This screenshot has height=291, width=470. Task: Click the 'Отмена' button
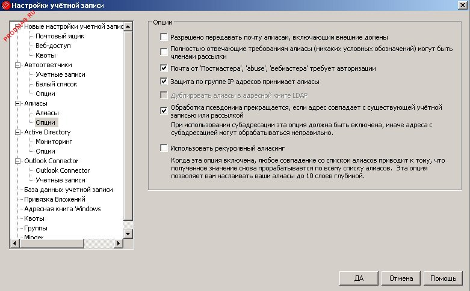click(401, 278)
